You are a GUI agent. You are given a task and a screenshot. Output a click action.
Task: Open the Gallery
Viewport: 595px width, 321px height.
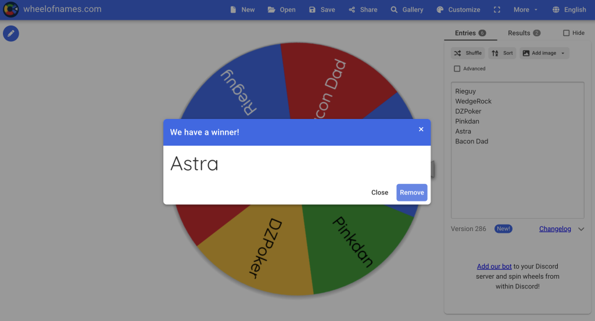point(407,10)
